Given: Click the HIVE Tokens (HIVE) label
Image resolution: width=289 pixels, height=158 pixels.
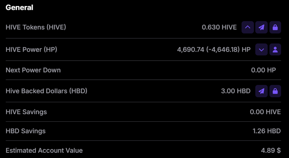Looking at the screenshot, I should pos(36,27).
